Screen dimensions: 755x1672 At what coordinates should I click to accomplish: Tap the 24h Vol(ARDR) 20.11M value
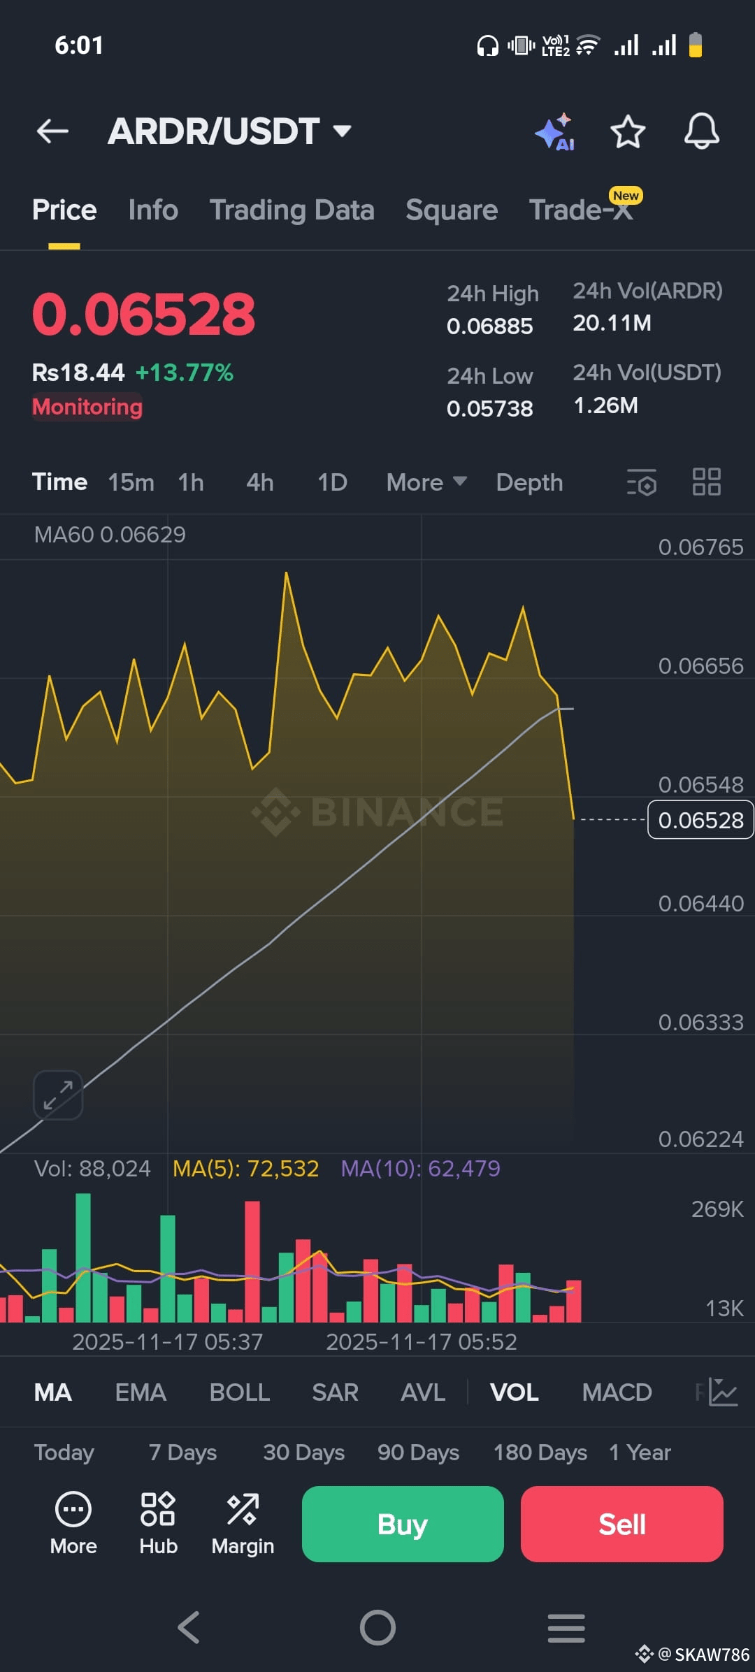(x=612, y=323)
